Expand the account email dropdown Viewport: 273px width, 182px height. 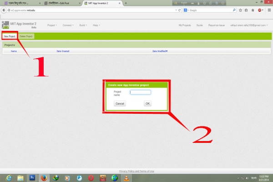tap(249, 25)
